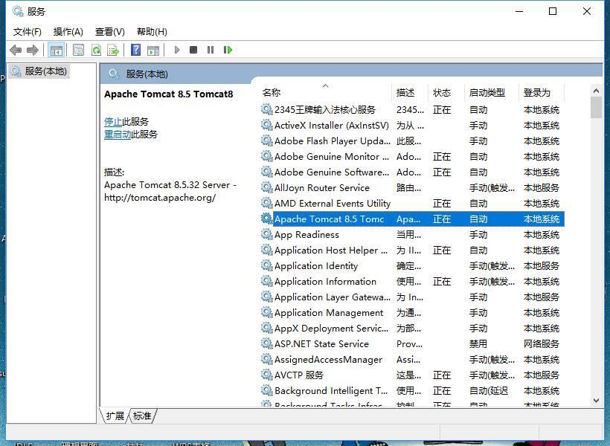The height and width of the screenshot is (446, 610).
Task: Click the scrollbar up arrow
Action: point(596,91)
